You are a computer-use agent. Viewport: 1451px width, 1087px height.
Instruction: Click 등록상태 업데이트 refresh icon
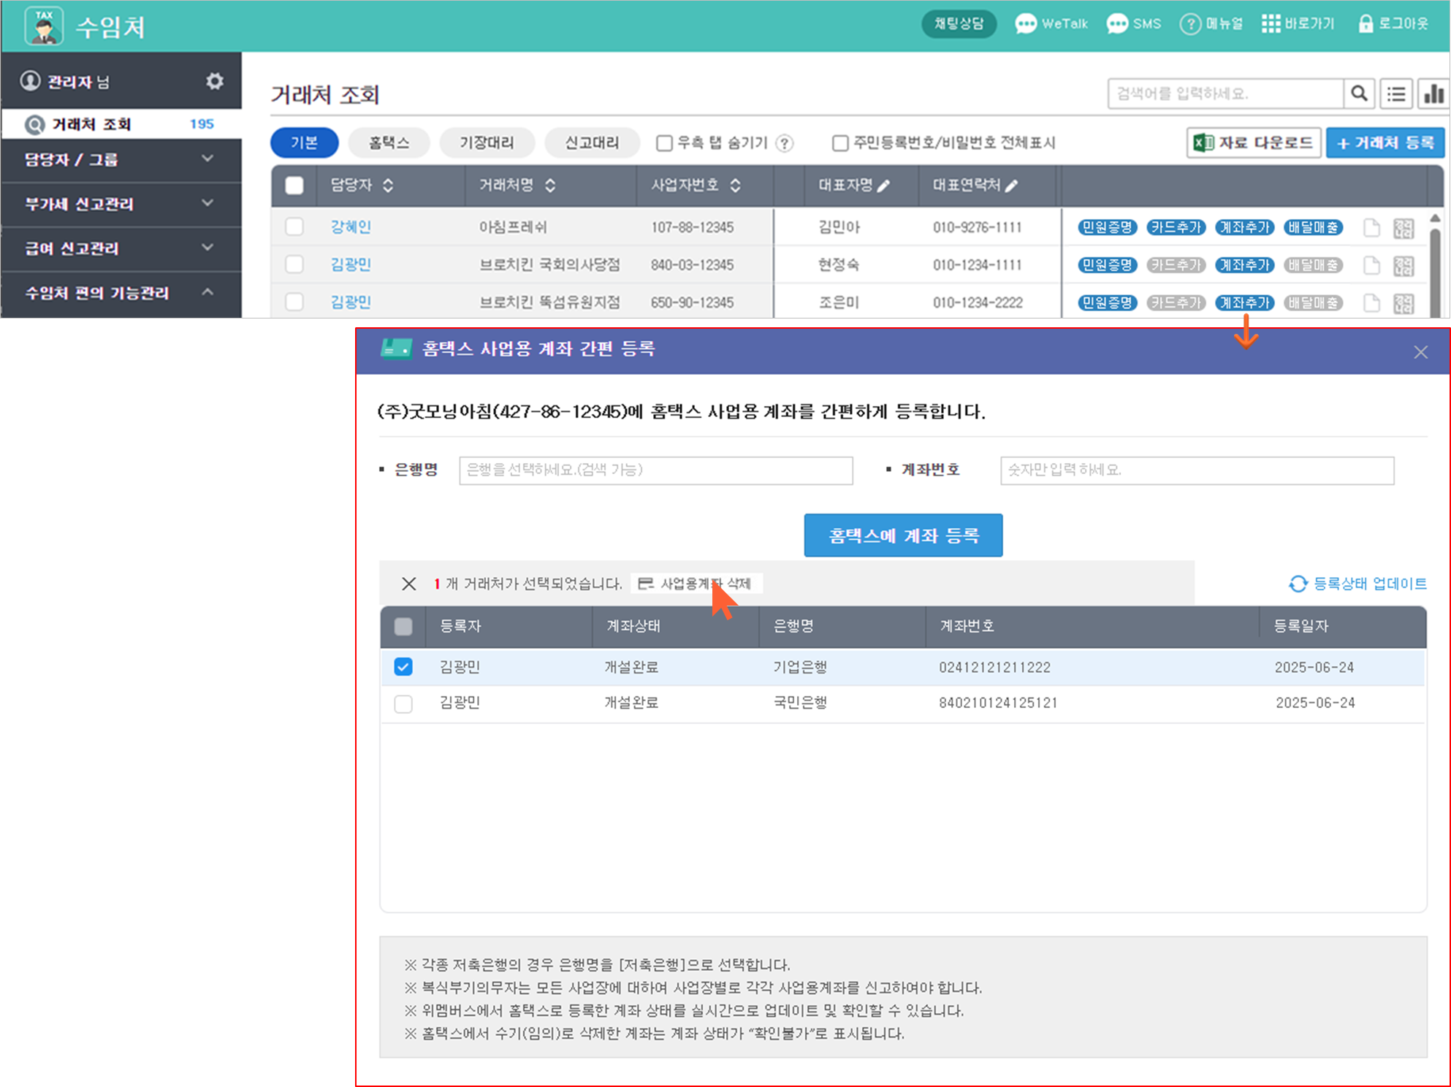(1298, 584)
